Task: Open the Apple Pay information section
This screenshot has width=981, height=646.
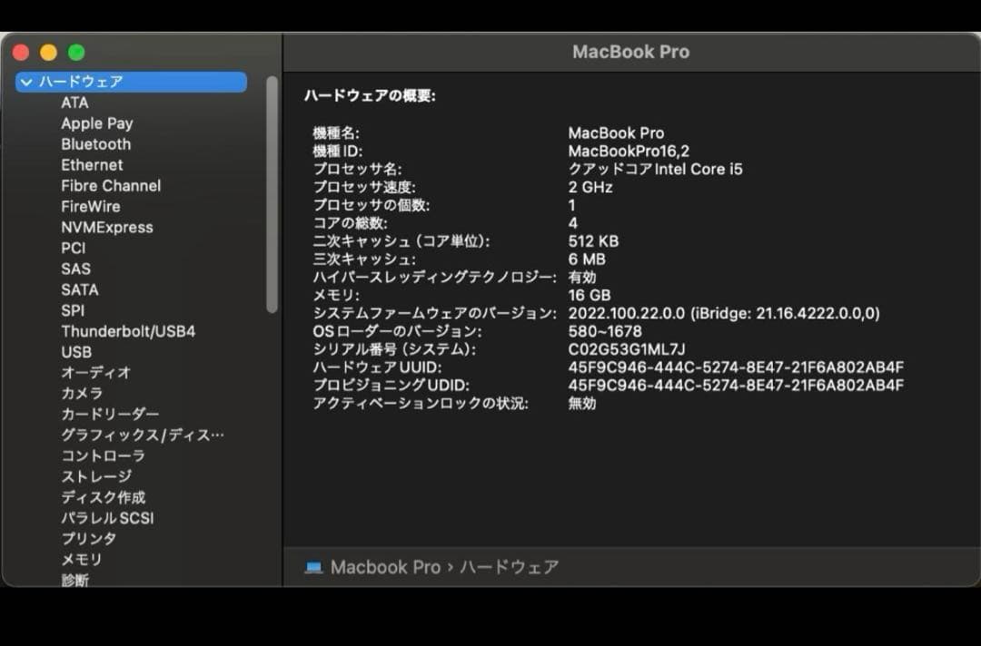Action: click(x=97, y=122)
